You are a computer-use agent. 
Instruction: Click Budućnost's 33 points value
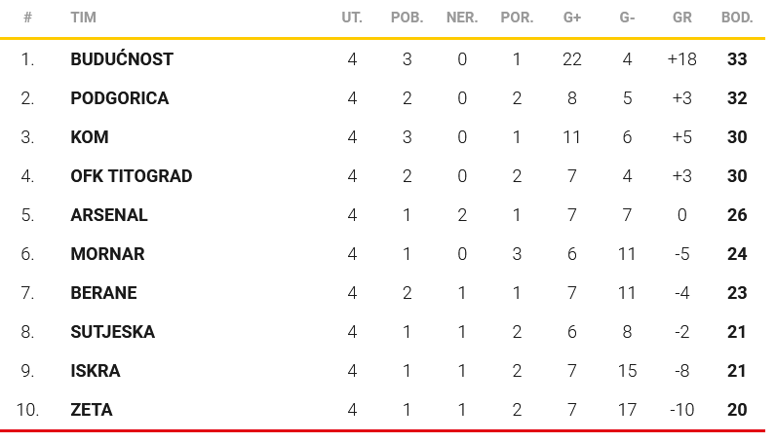pyautogui.click(x=737, y=59)
